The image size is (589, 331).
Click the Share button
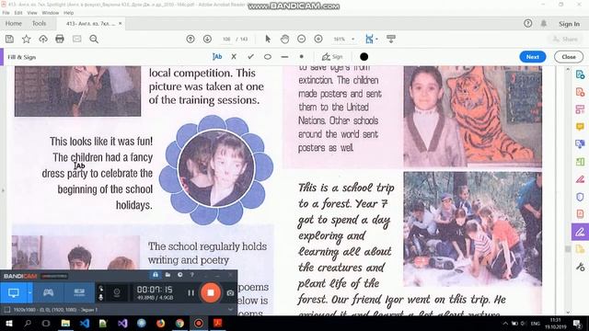click(565, 39)
